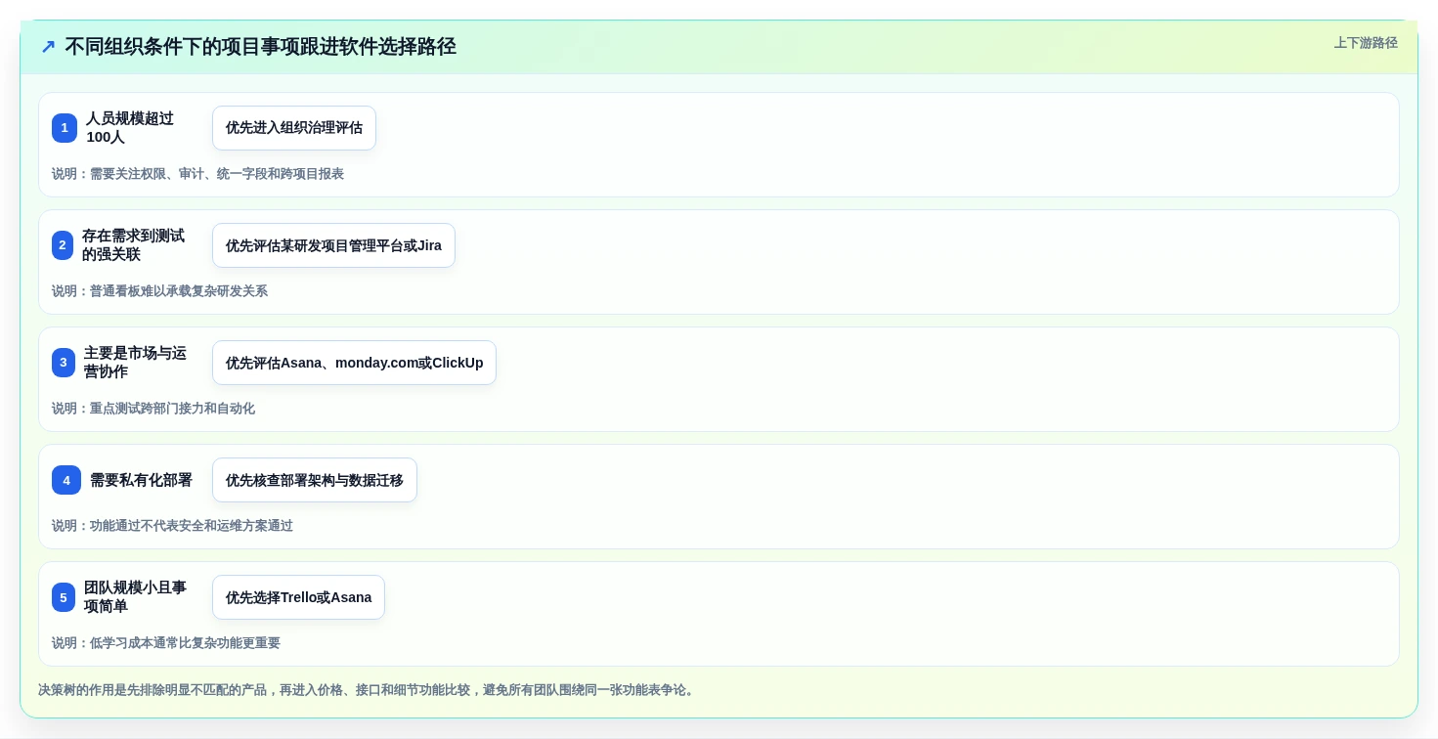Click the 优先选择Trello或Asana button
The width and height of the screenshot is (1438, 739).
coord(298,597)
